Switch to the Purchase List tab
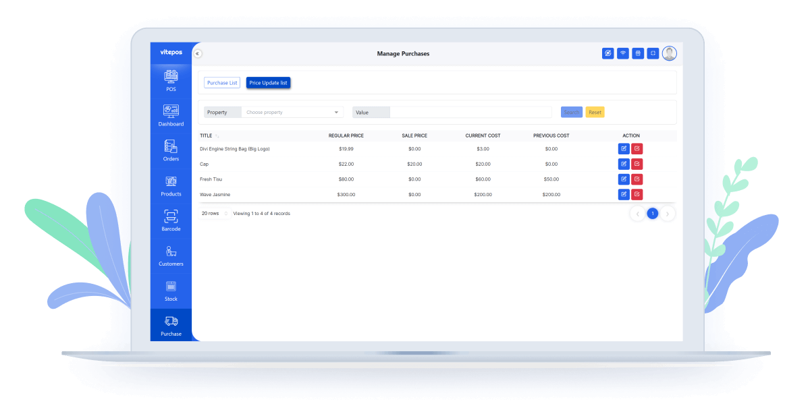This screenshot has height=418, width=810. [x=222, y=83]
